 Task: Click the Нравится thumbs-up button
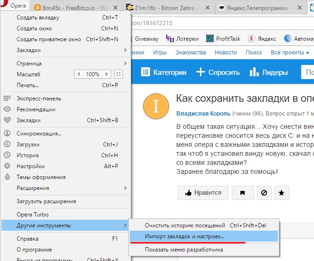click(x=203, y=193)
